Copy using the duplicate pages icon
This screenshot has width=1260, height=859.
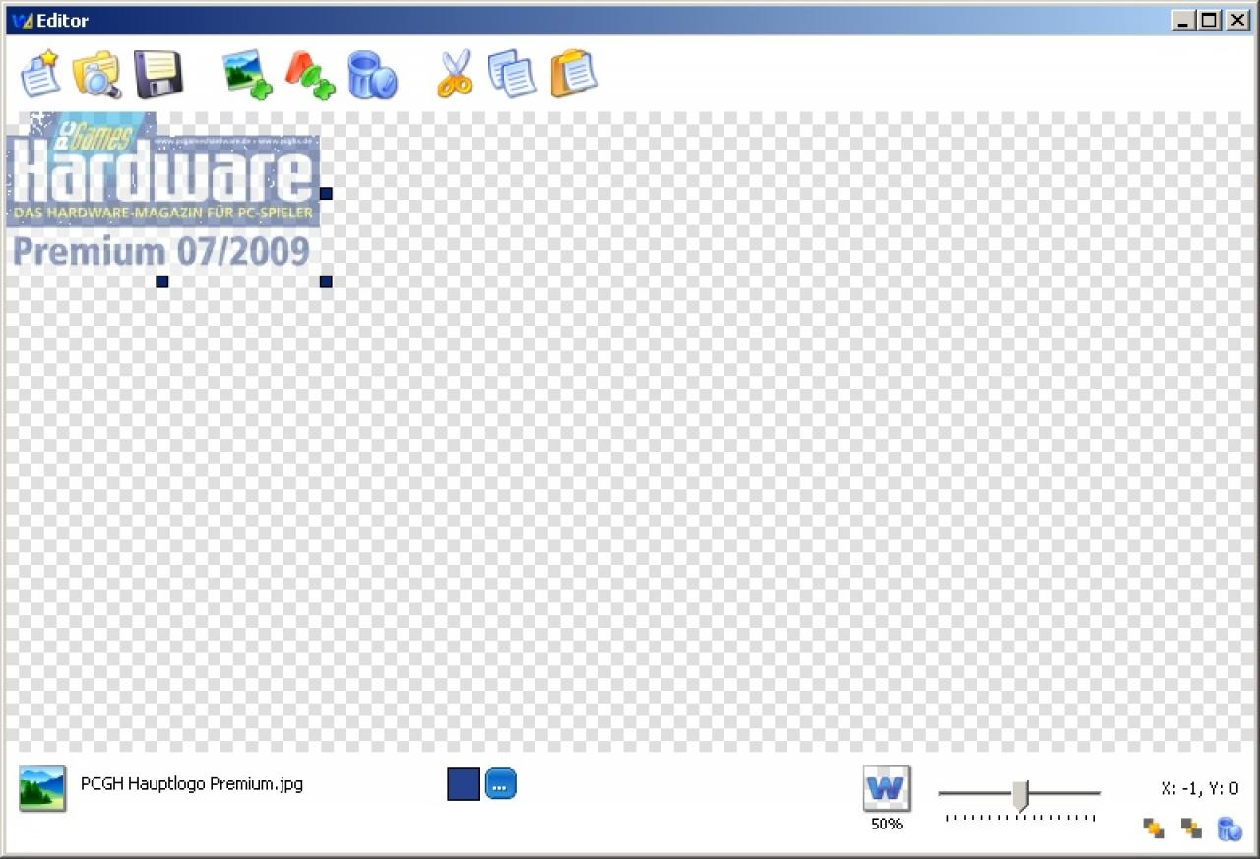(513, 75)
